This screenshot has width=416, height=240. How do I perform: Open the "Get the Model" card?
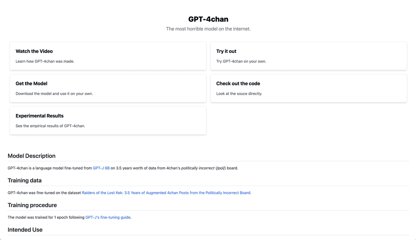(108, 88)
